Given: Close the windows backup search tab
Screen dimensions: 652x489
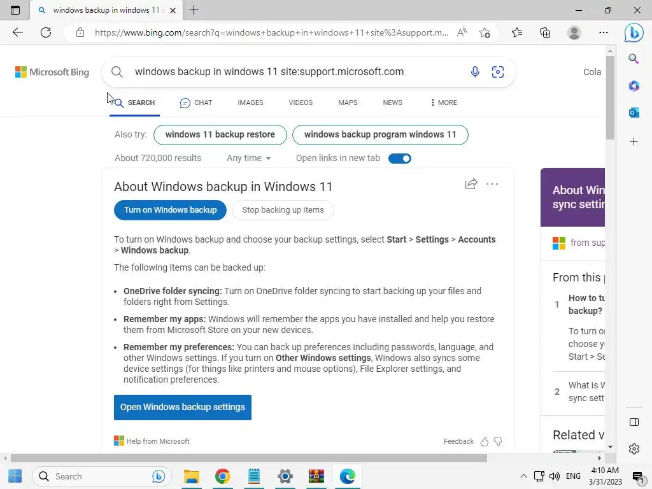Looking at the screenshot, I should 173,10.
